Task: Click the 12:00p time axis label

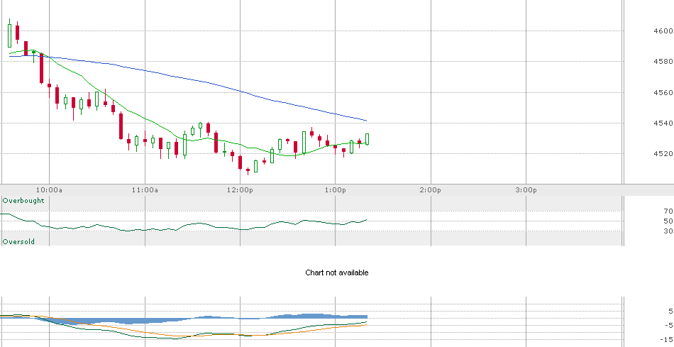Action: point(241,190)
